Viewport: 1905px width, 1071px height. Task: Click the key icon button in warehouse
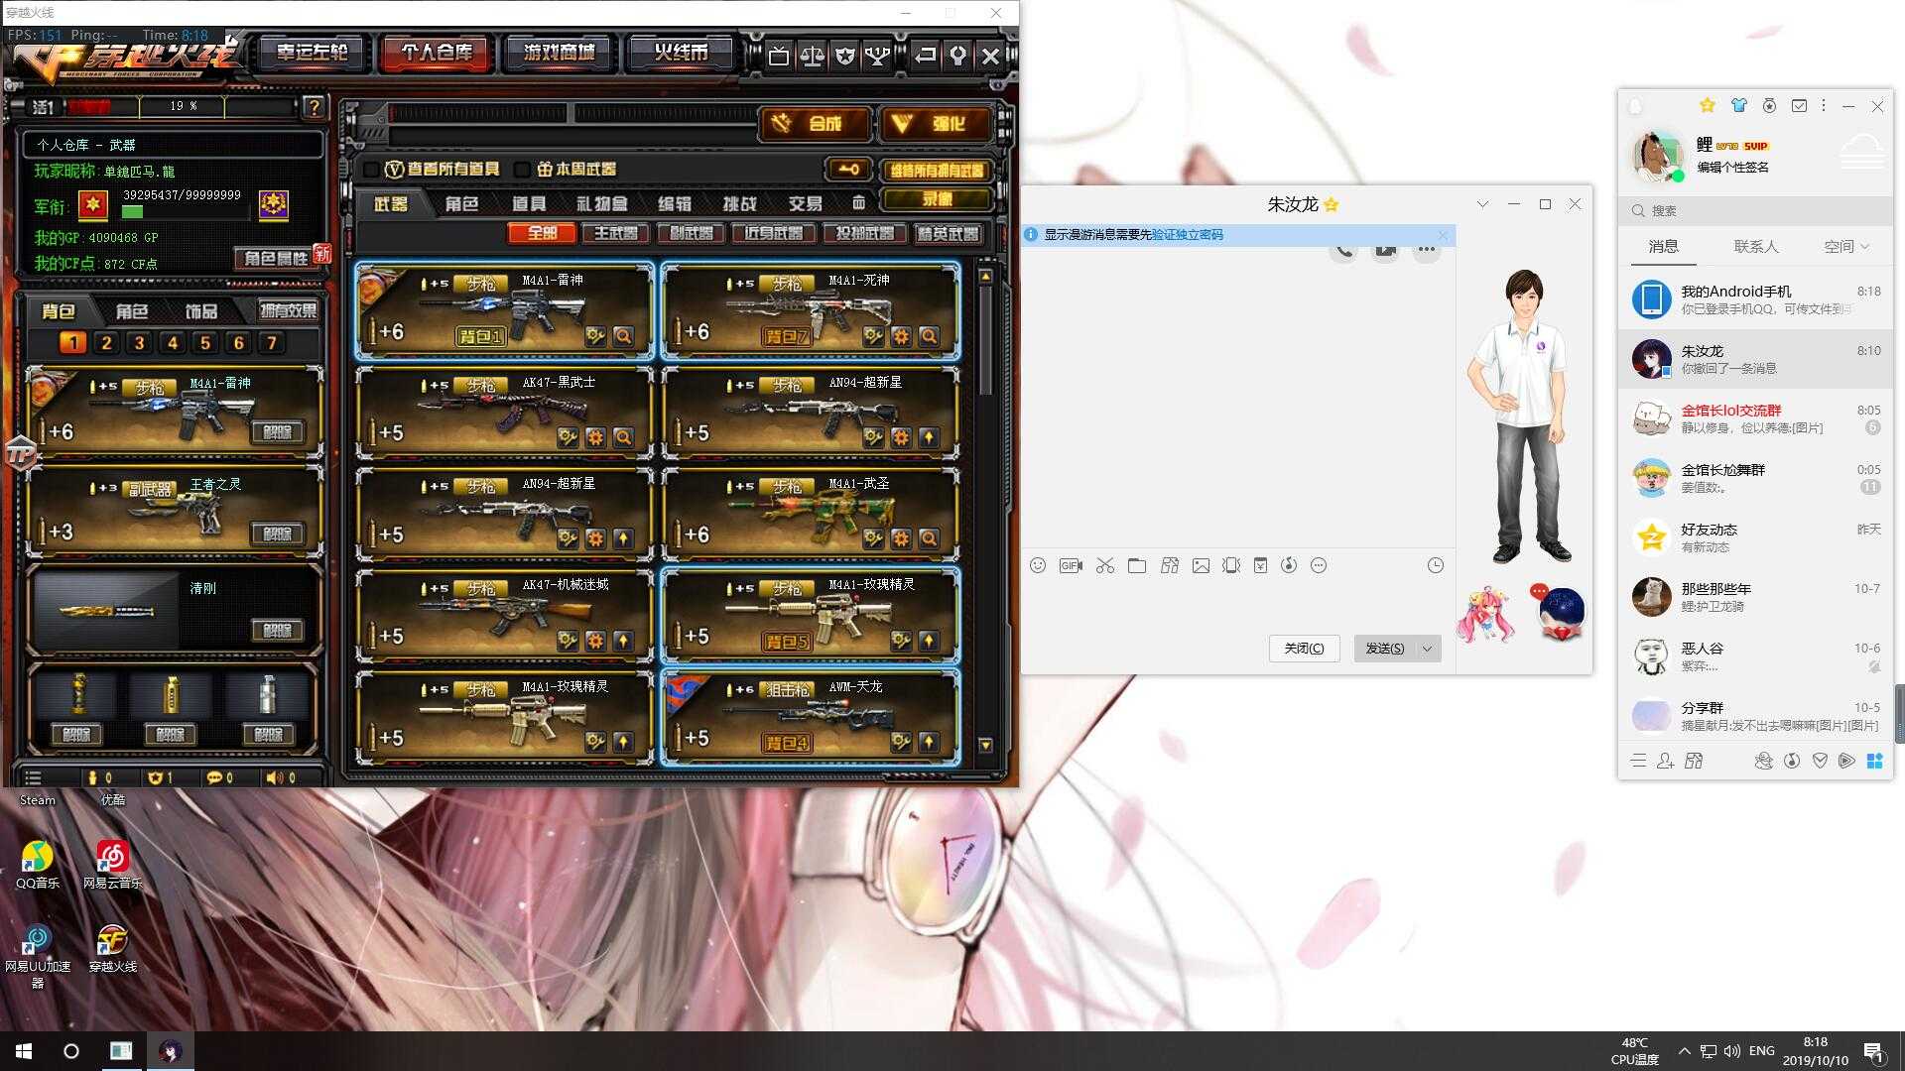point(848,170)
